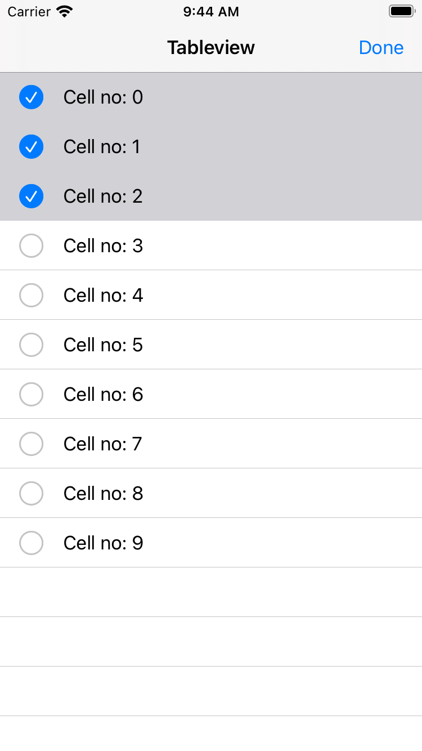Tap the battery indicator icon

(401, 11)
